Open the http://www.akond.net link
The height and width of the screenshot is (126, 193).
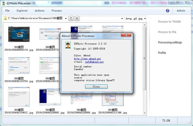(x=87, y=58)
